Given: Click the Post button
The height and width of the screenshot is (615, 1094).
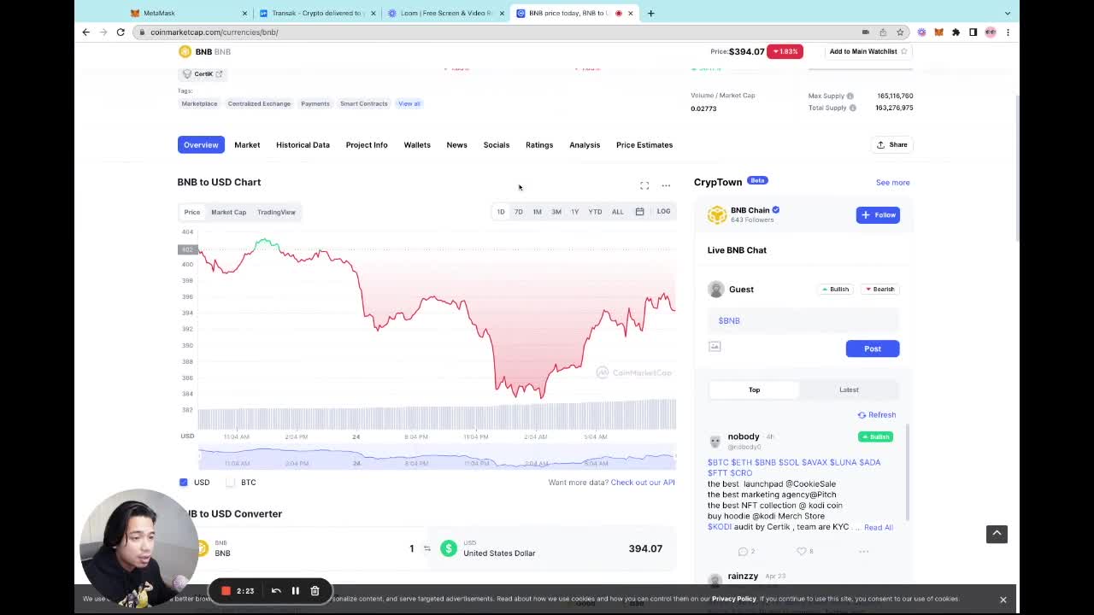Looking at the screenshot, I should pyautogui.click(x=873, y=348).
